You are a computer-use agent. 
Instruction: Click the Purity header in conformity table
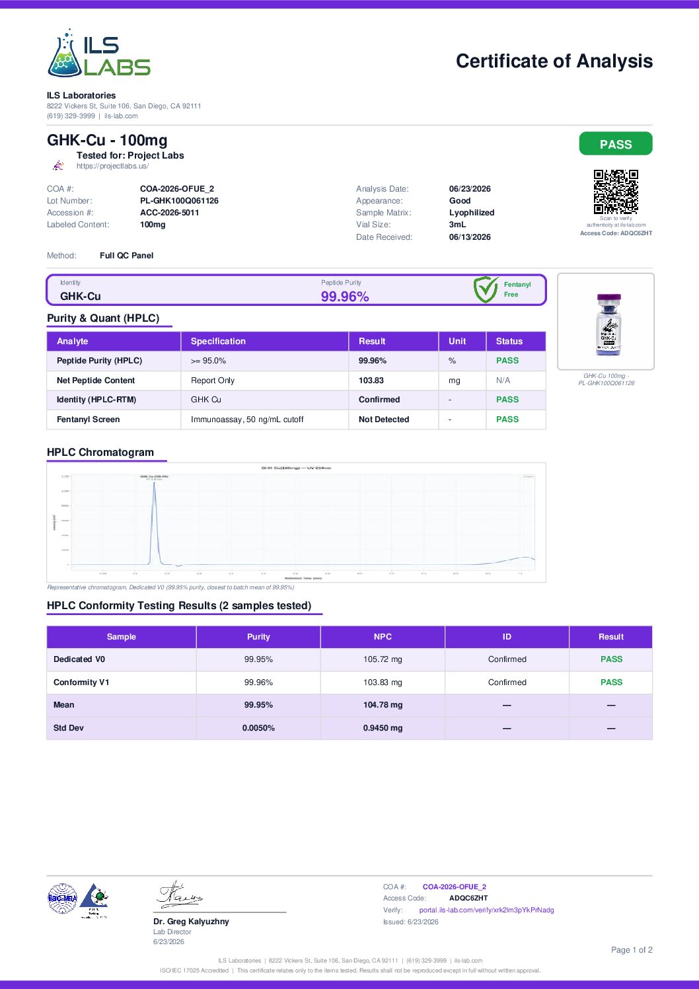[x=258, y=637]
